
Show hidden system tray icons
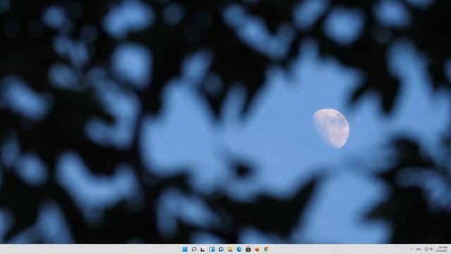[x=412, y=249]
